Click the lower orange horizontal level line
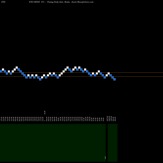 [81, 77]
